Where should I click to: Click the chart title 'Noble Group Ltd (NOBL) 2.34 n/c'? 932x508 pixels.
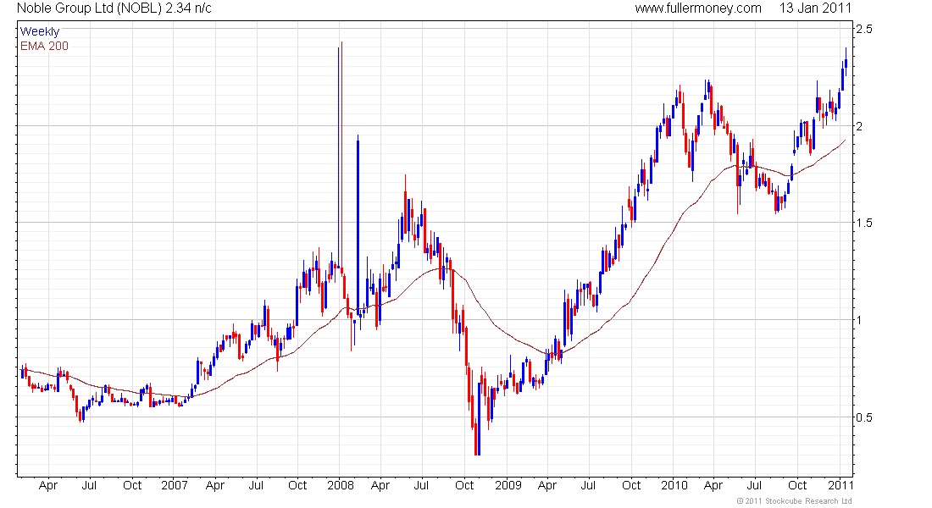point(114,8)
